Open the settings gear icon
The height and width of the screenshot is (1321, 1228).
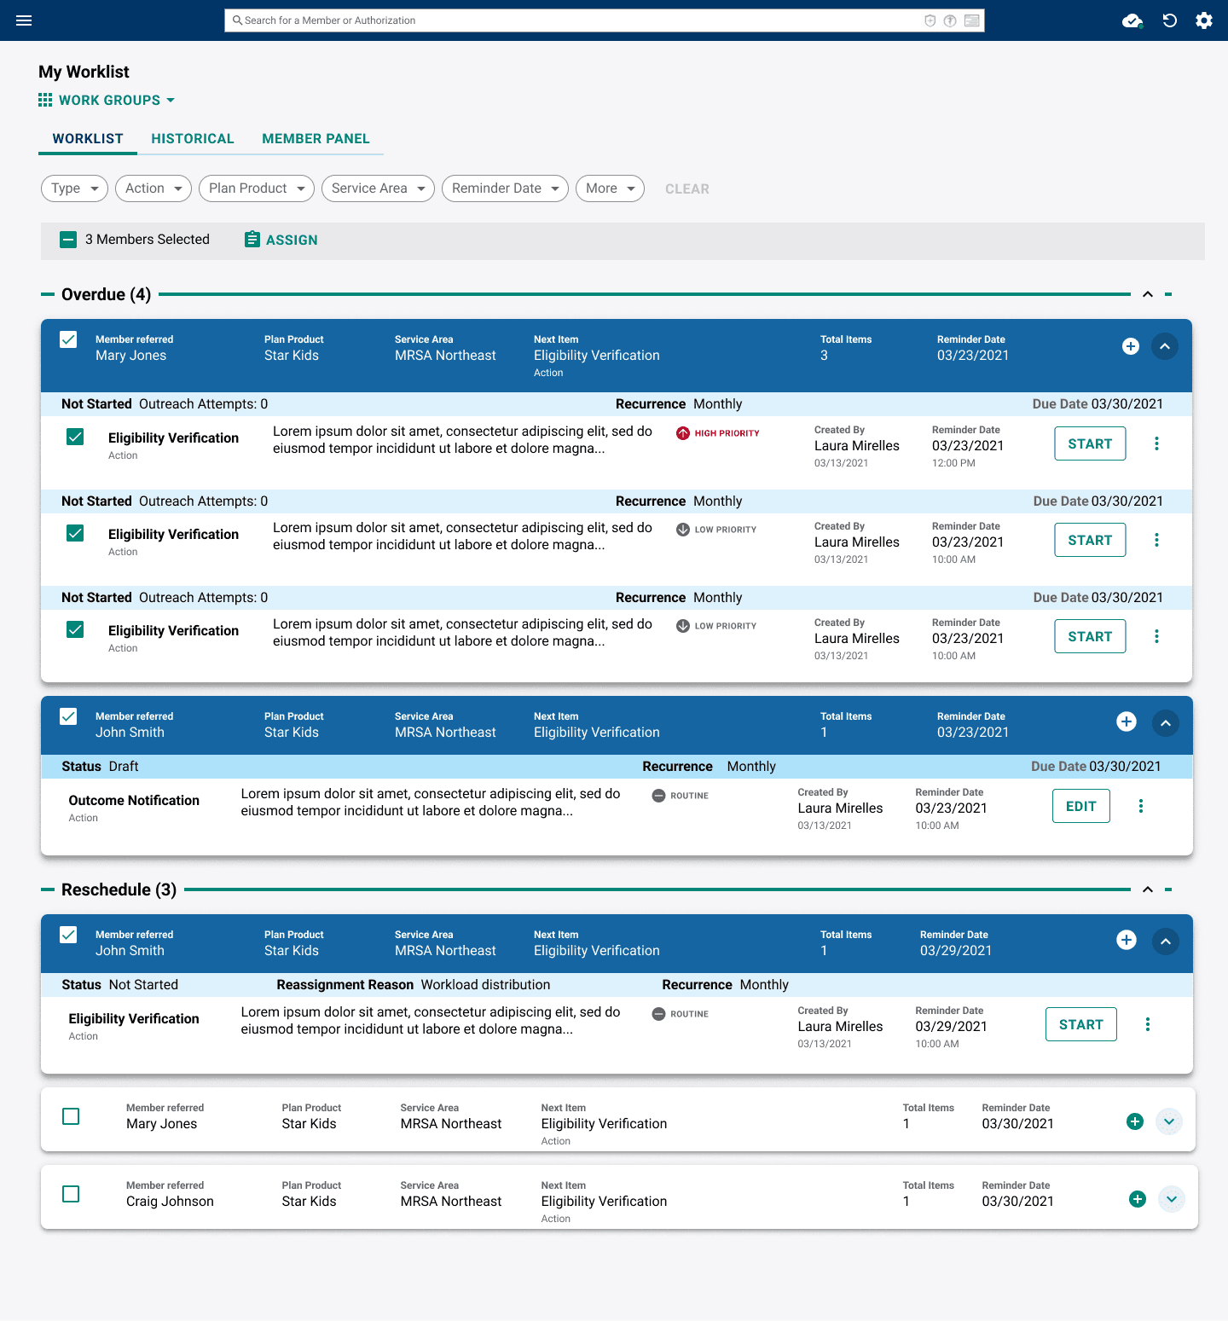tap(1204, 20)
